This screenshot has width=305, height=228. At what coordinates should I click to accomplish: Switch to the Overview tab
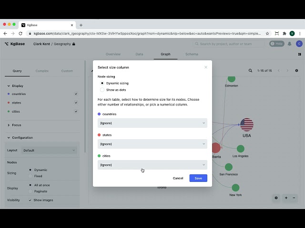point(113,54)
